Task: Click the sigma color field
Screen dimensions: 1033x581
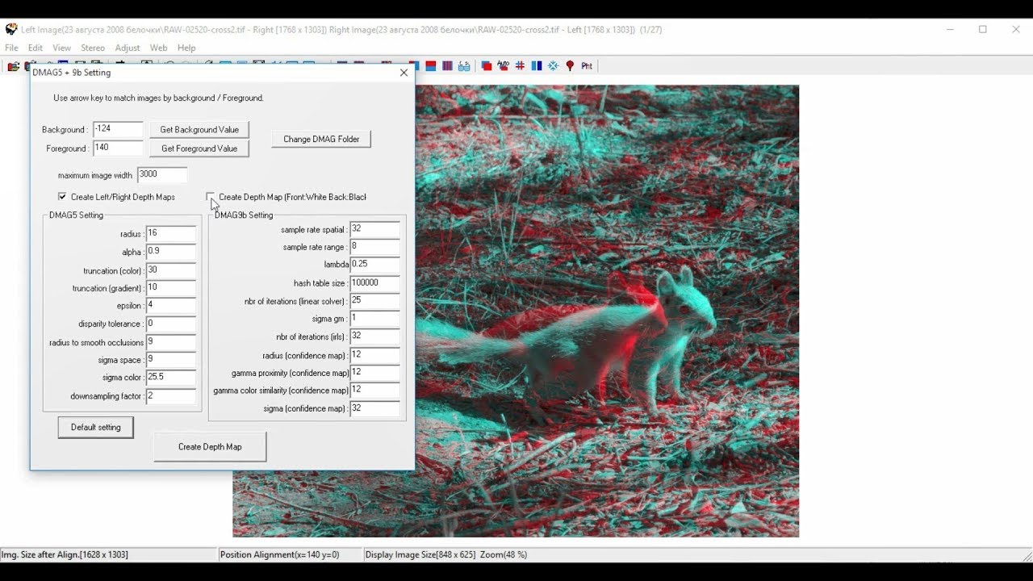Action: (x=171, y=378)
